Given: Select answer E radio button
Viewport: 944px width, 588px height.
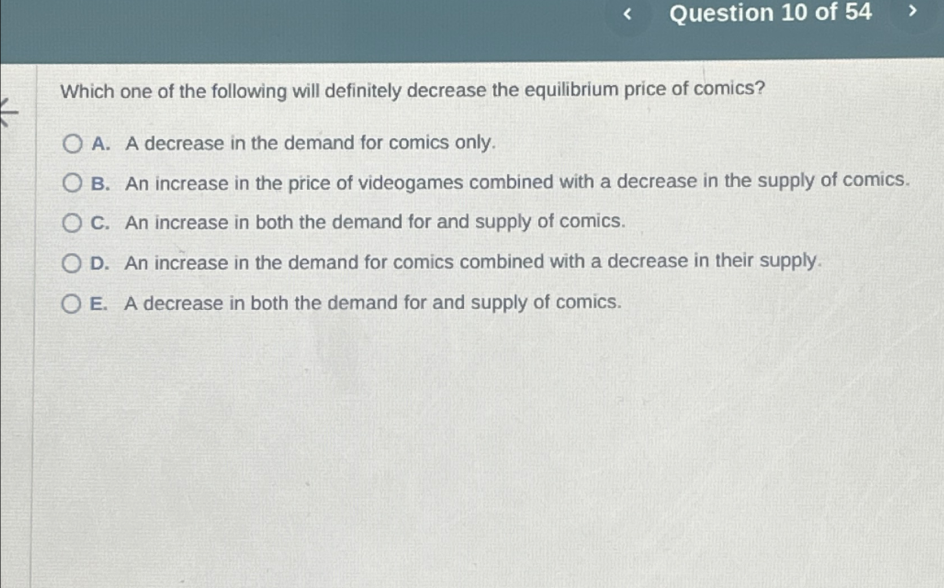Looking at the screenshot, I should (x=72, y=303).
